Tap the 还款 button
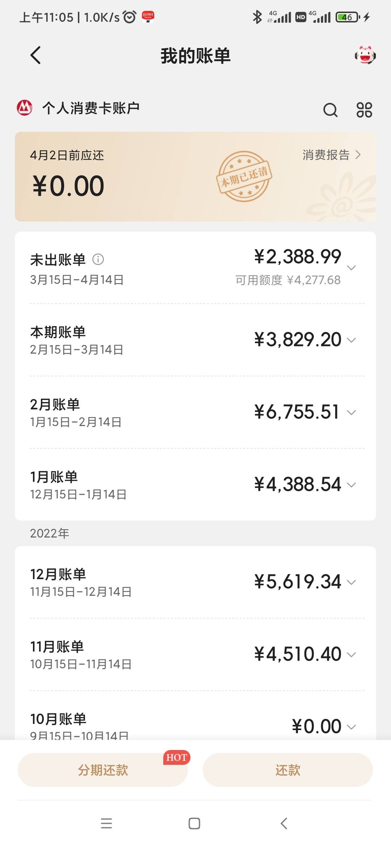The image size is (391, 847). tap(288, 770)
